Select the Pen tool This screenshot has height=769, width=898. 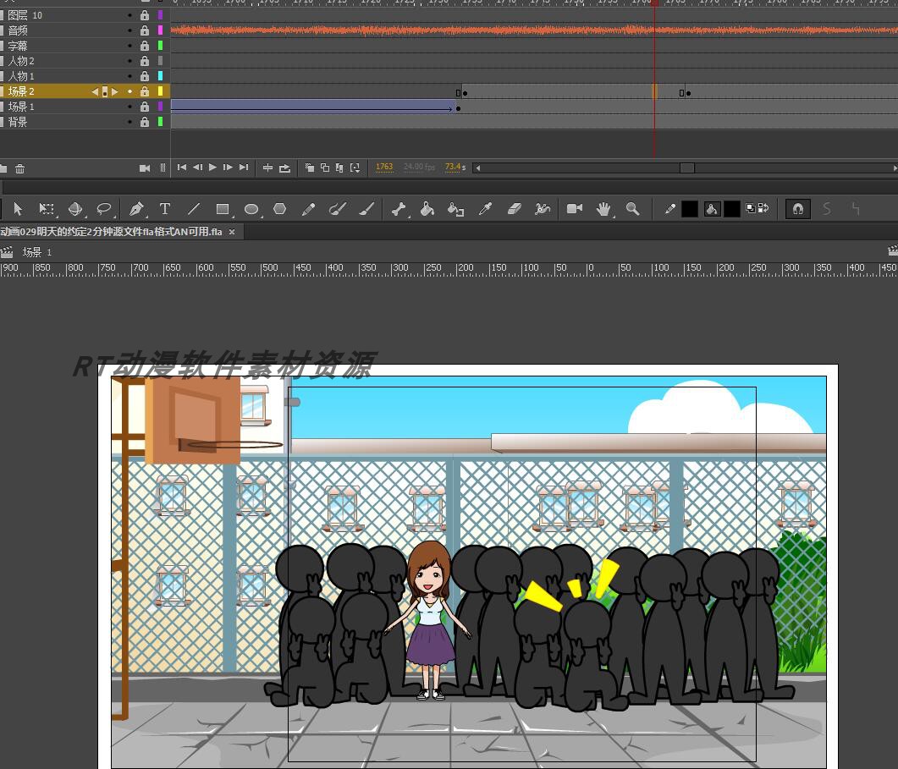click(136, 209)
